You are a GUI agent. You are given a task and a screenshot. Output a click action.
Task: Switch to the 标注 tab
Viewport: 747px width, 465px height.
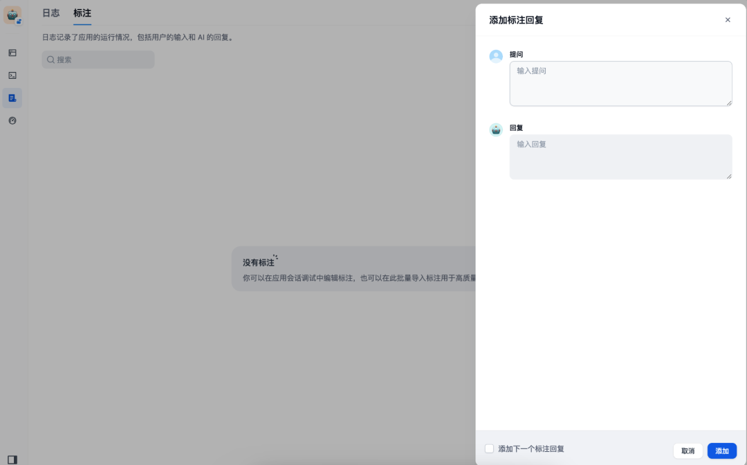tap(82, 12)
